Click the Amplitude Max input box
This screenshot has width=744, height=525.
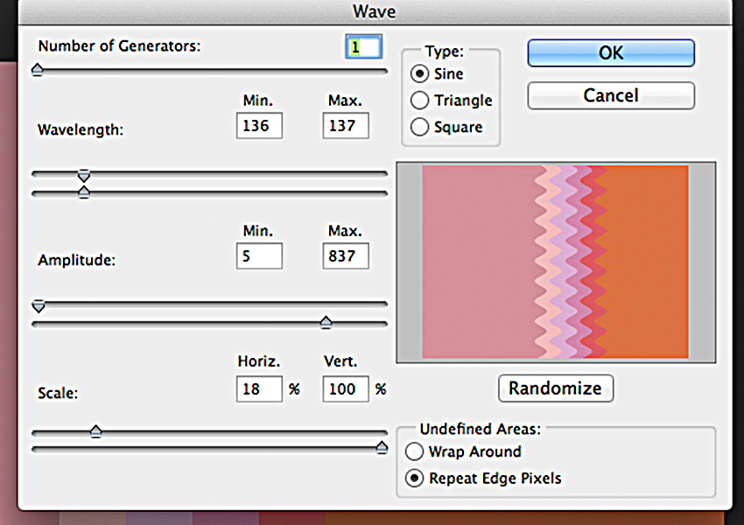(x=345, y=255)
